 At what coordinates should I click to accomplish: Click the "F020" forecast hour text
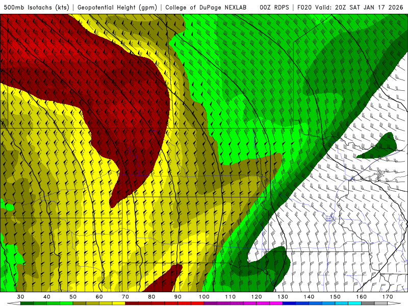pyautogui.click(x=304, y=8)
